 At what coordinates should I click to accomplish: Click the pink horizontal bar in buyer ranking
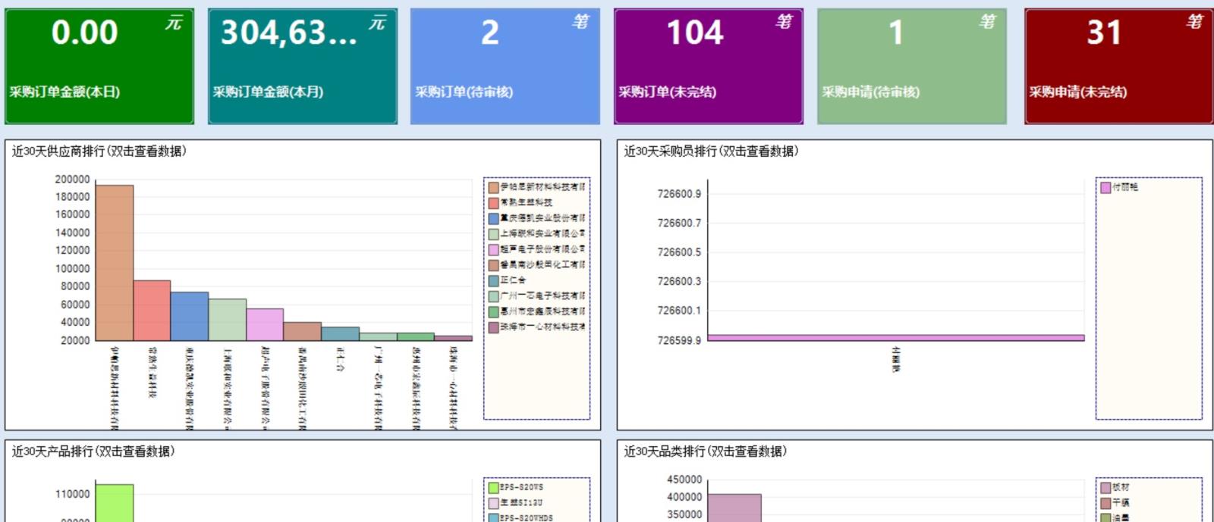[895, 338]
